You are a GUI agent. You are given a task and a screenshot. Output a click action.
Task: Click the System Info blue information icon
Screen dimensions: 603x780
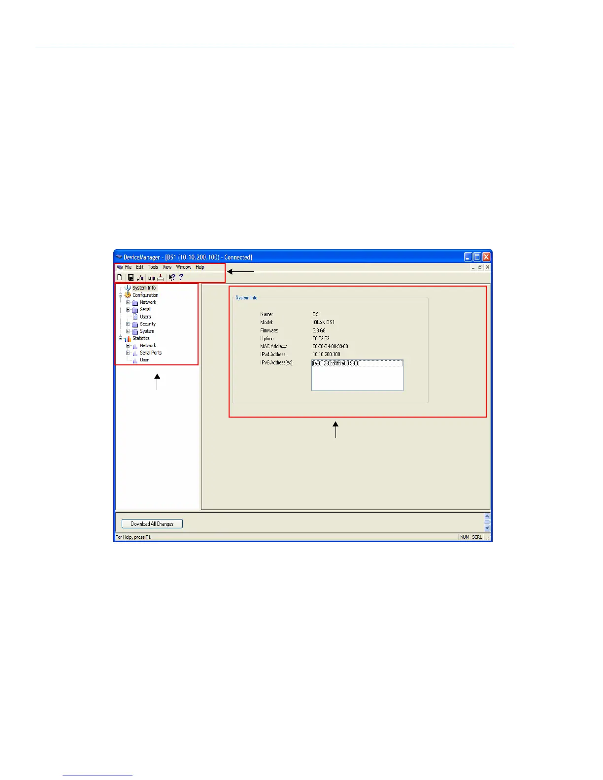click(128, 288)
